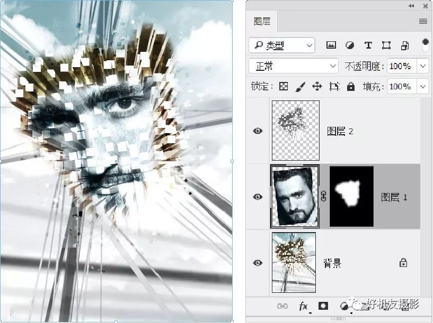Select the 图层 1 portrait thumbnail
Screen dimensions: 433x323
pos(295,197)
